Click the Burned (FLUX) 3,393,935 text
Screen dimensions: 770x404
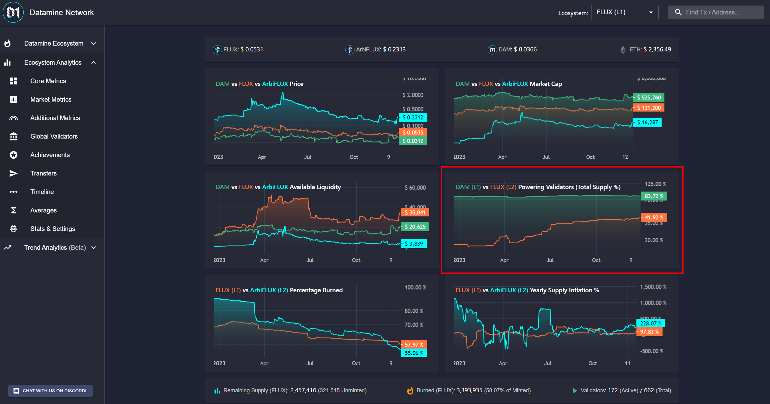[474, 390]
